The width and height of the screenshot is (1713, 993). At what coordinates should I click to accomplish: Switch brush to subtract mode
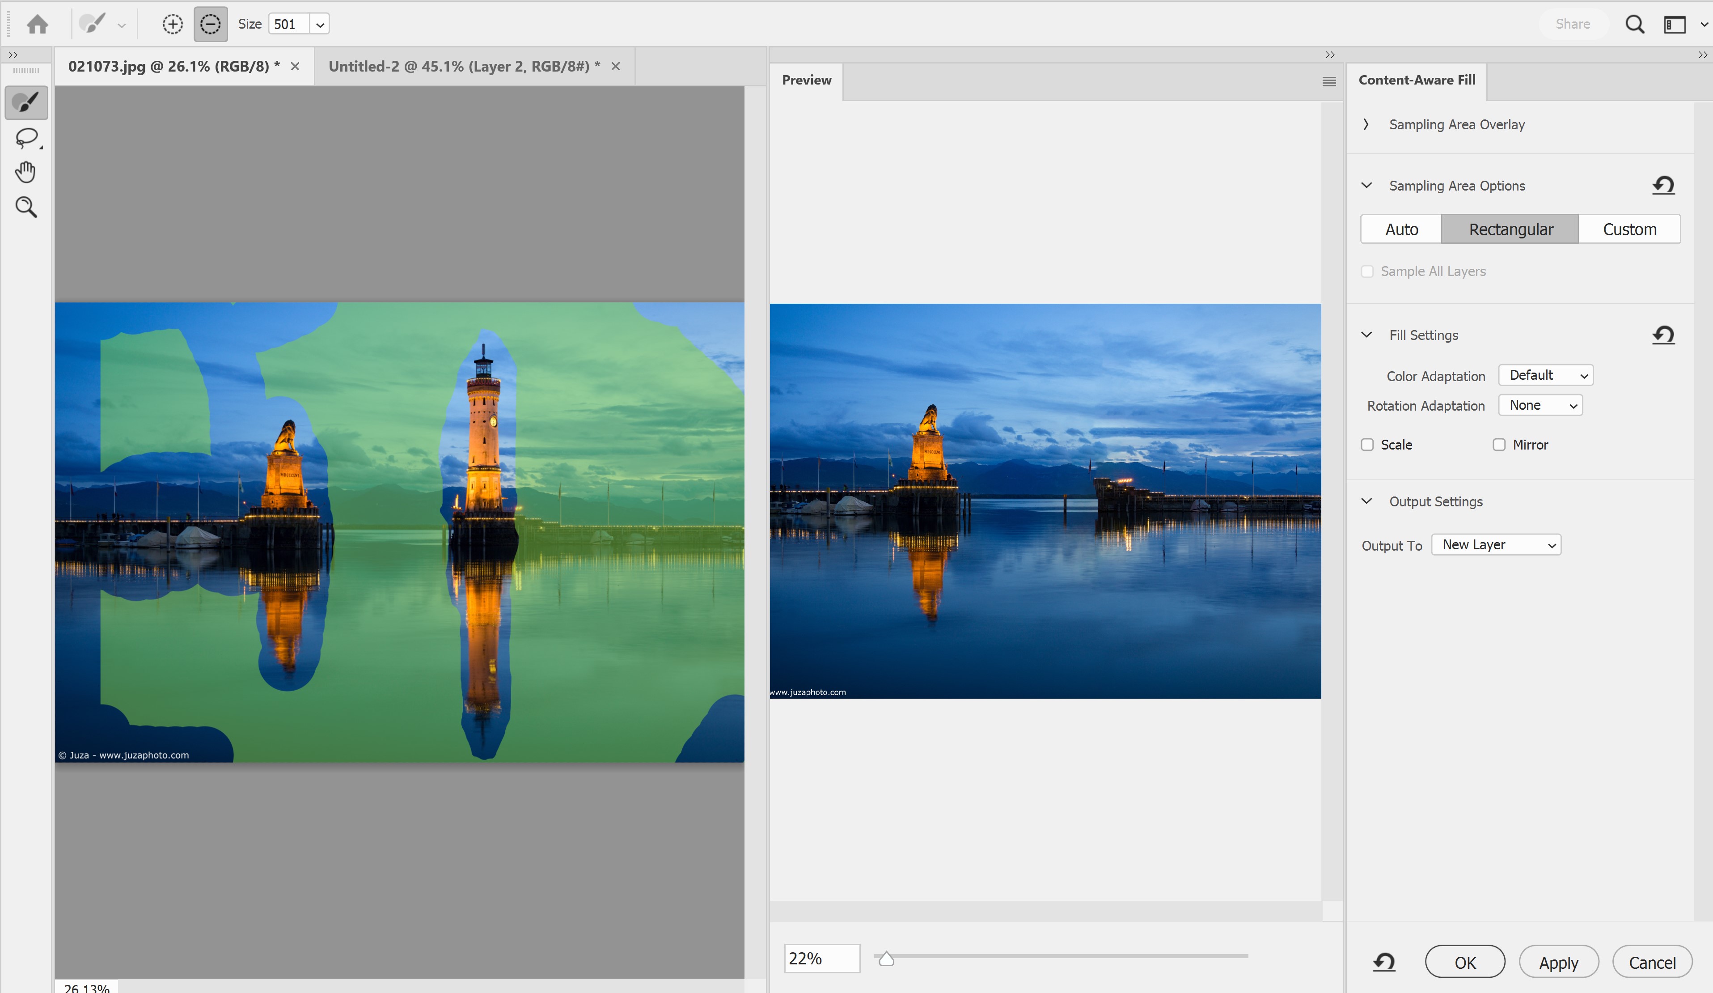click(210, 25)
